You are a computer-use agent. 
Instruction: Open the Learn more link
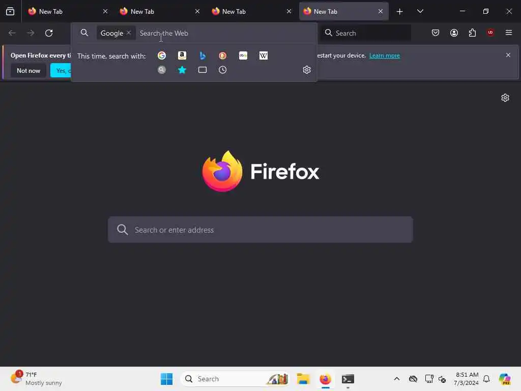385,55
